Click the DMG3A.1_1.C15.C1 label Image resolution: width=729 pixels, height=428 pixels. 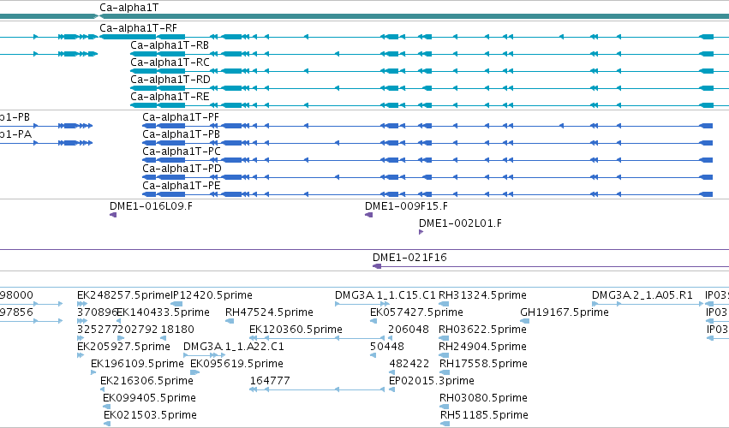385,295
